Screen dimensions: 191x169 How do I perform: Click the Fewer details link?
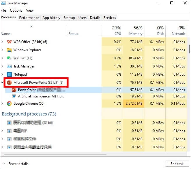18,164
